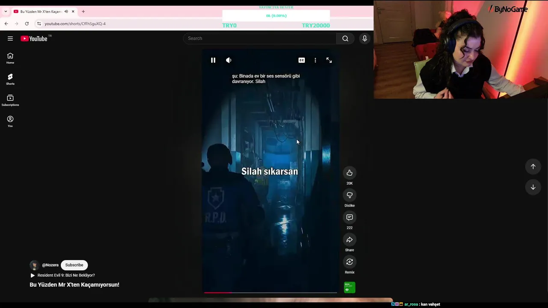
Task: Start voice search with the microphone
Action: coord(365,38)
